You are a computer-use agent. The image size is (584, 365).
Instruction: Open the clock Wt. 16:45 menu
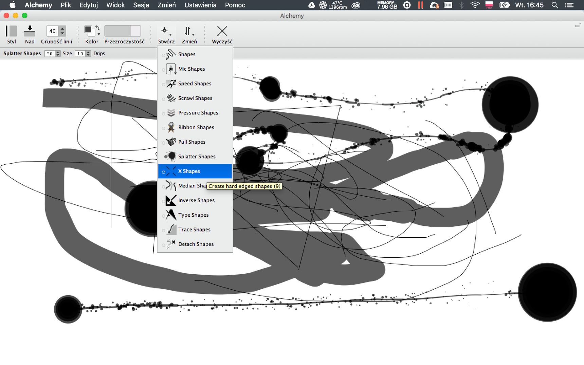(x=529, y=5)
